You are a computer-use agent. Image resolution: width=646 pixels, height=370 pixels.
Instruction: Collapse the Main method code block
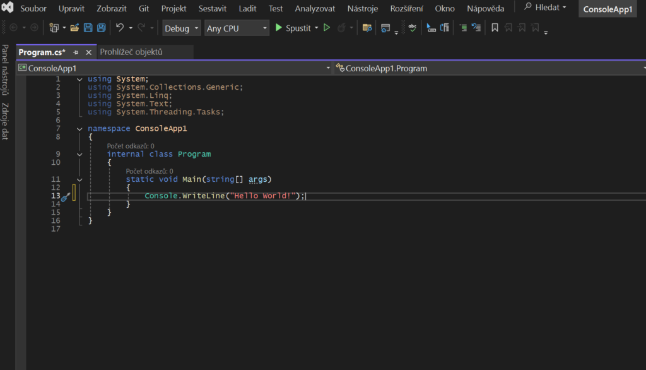pyautogui.click(x=79, y=179)
